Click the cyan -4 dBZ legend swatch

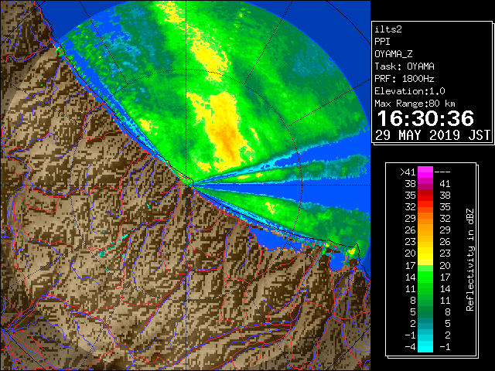(425, 346)
